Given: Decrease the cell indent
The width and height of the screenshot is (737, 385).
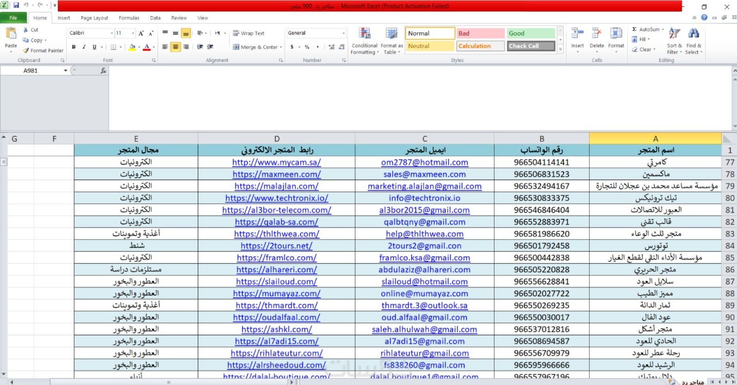Looking at the screenshot, I should coord(200,47).
